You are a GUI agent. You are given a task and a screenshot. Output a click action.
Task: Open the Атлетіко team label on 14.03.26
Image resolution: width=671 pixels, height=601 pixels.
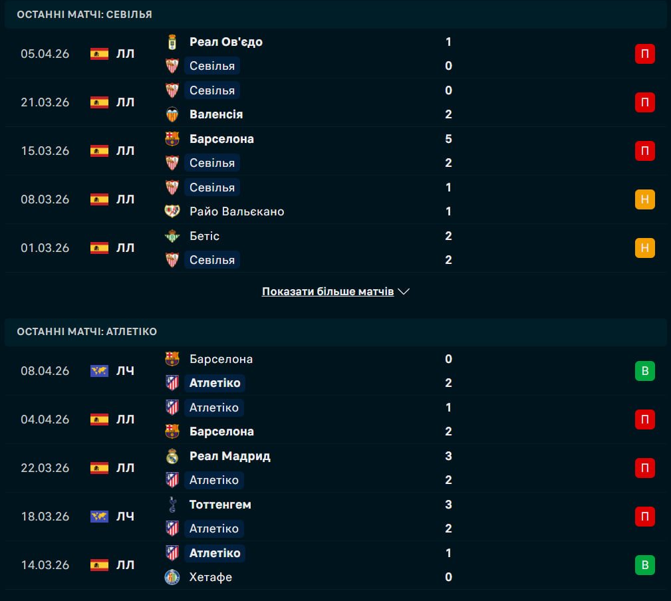click(215, 553)
